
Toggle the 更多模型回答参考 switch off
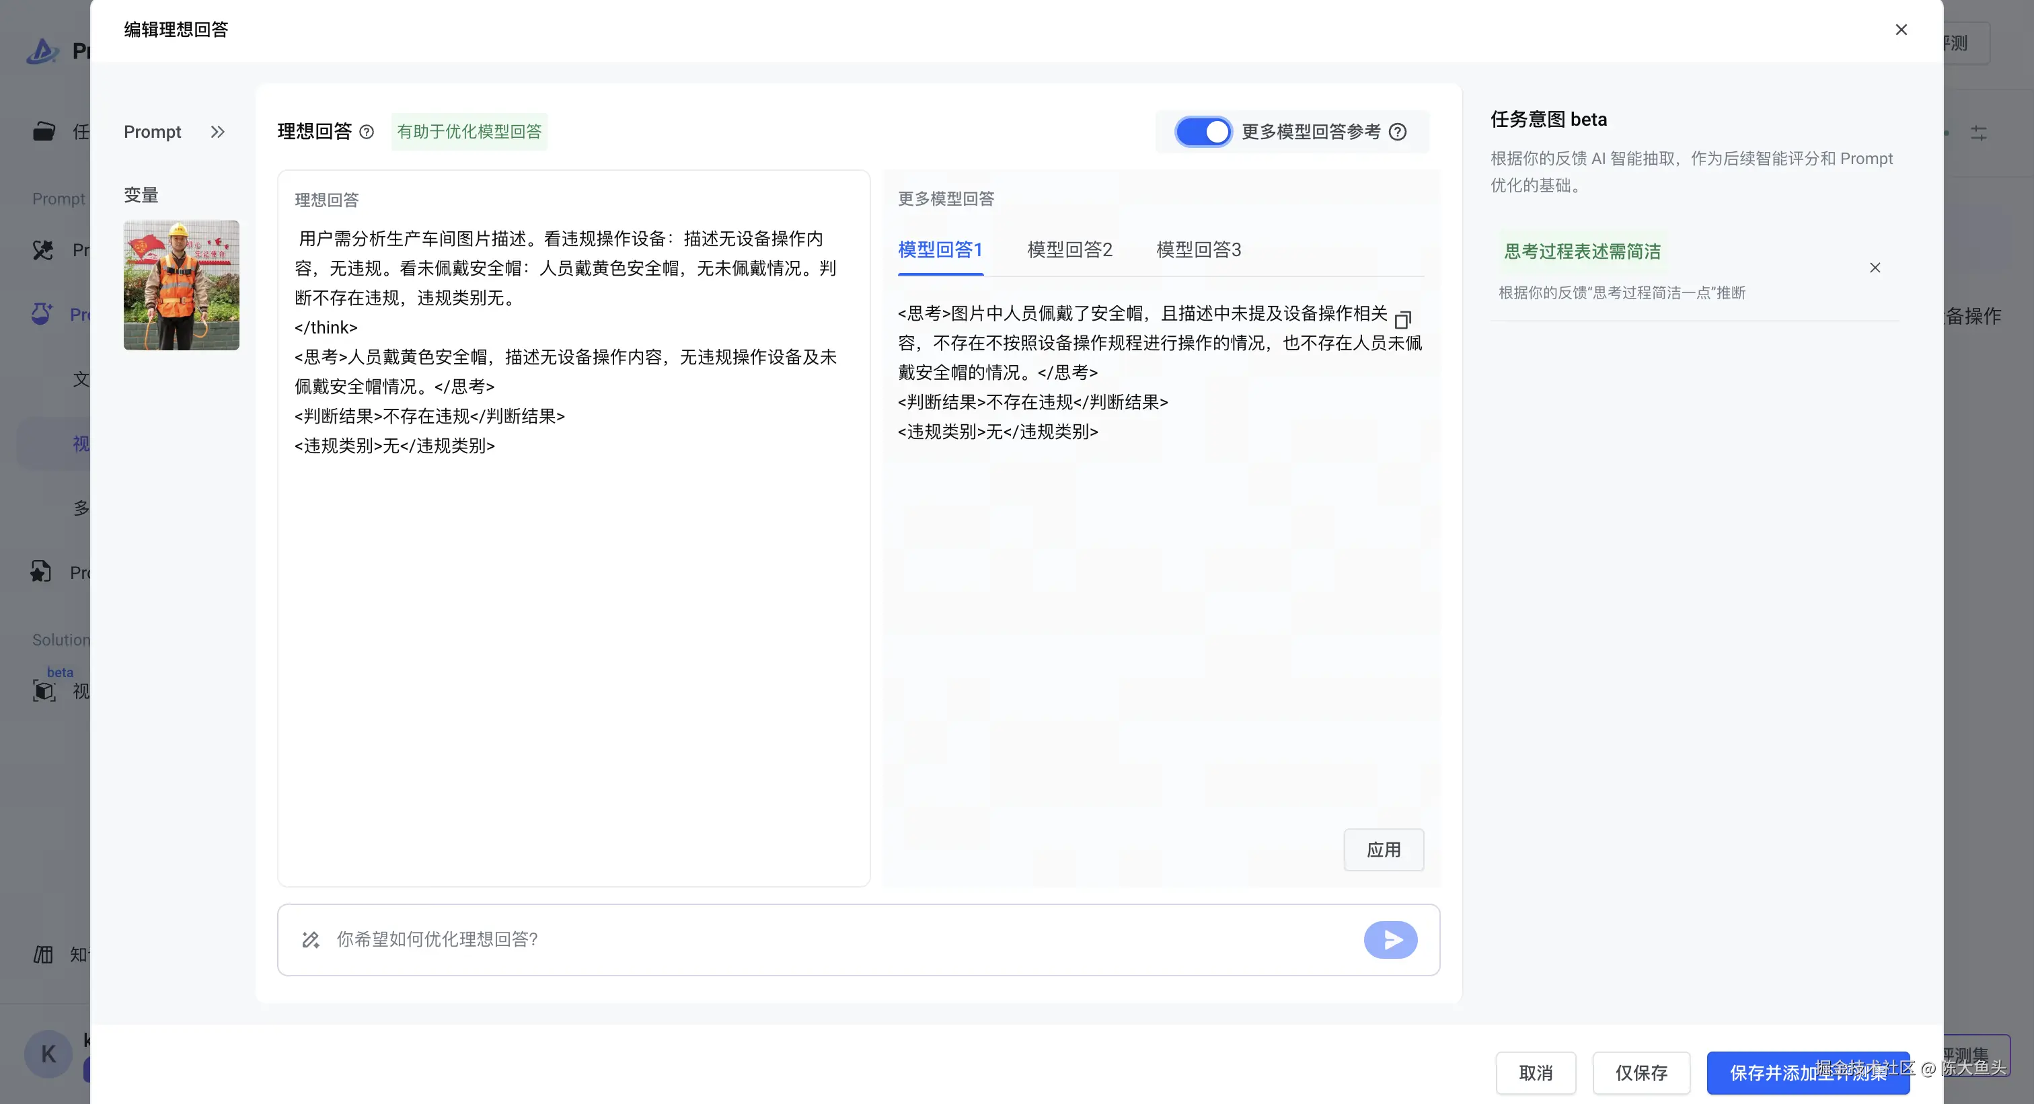click(x=1202, y=132)
